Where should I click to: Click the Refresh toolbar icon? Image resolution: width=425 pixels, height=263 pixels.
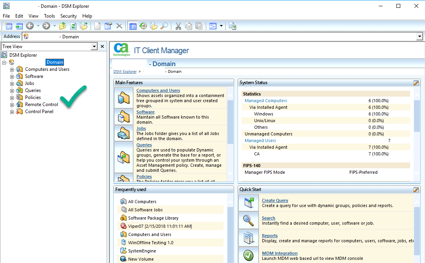pyautogui.click(x=73, y=26)
